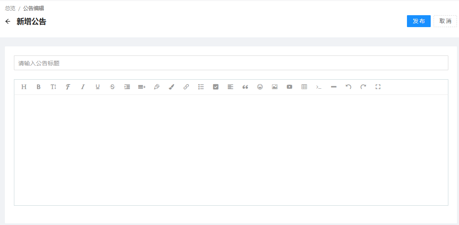Screen dimensions: 459x225
Task: Click the undo arrow icon
Action: pyautogui.click(x=348, y=87)
